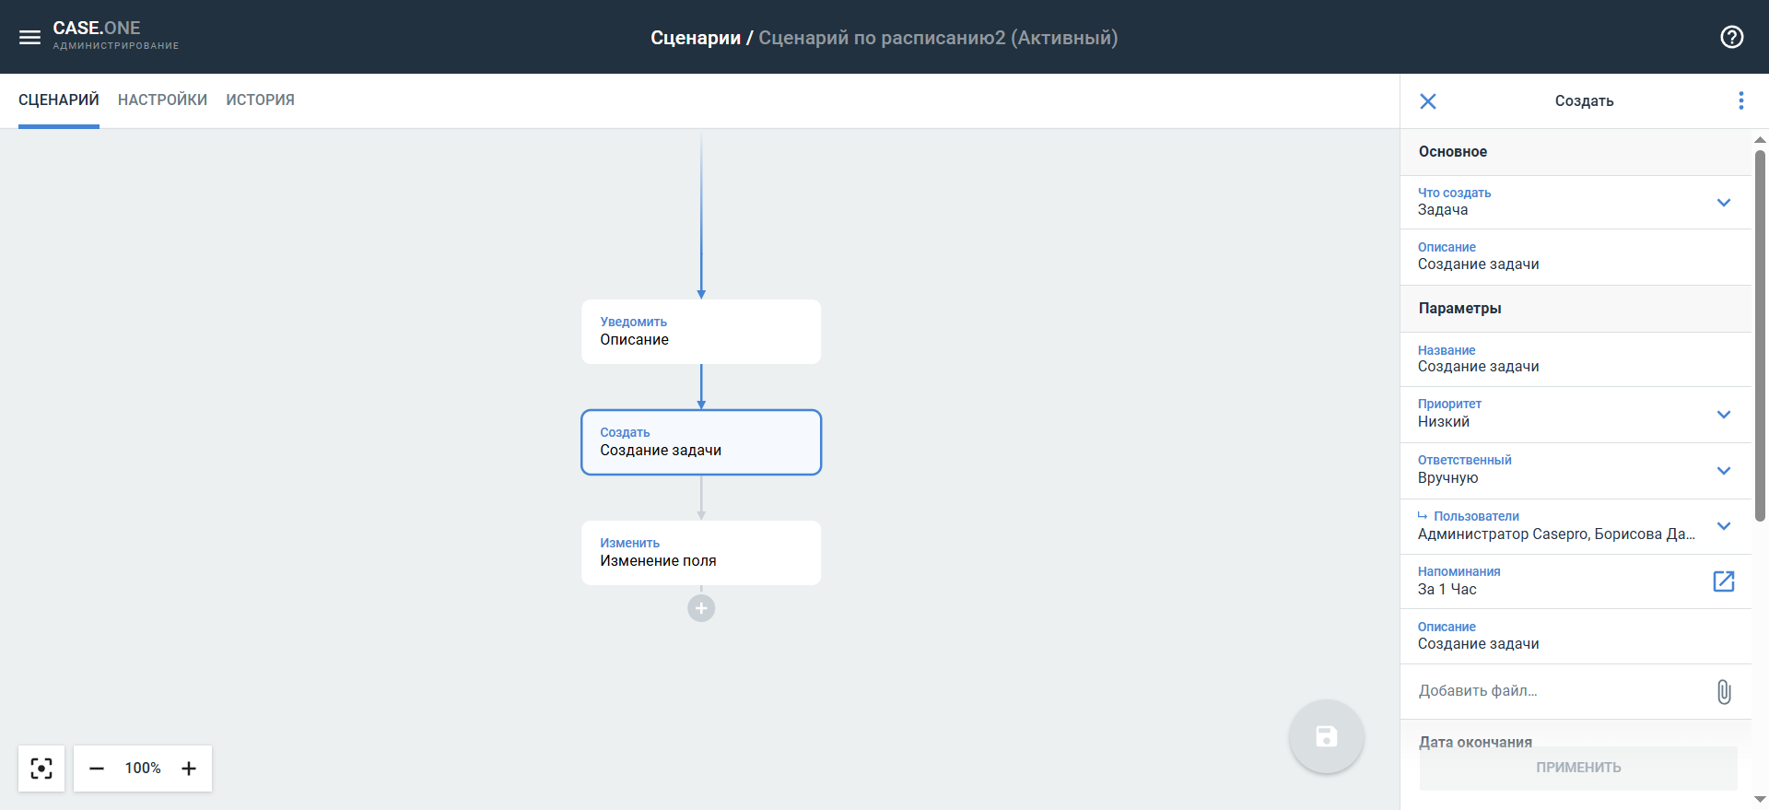Image resolution: width=1769 pixels, height=810 pixels.
Task: Switch to the История tab
Action: [260, 100]
